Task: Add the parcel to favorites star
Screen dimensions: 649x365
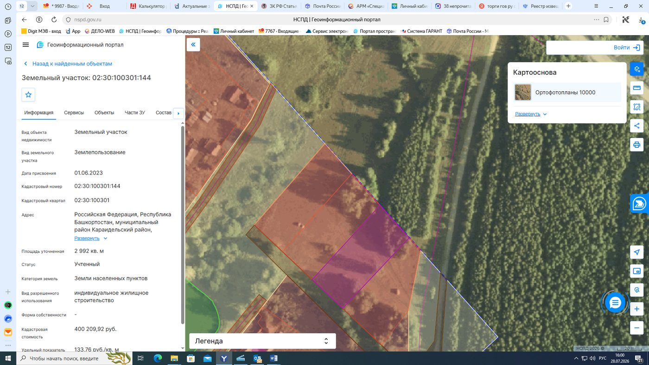Action: 28,94
